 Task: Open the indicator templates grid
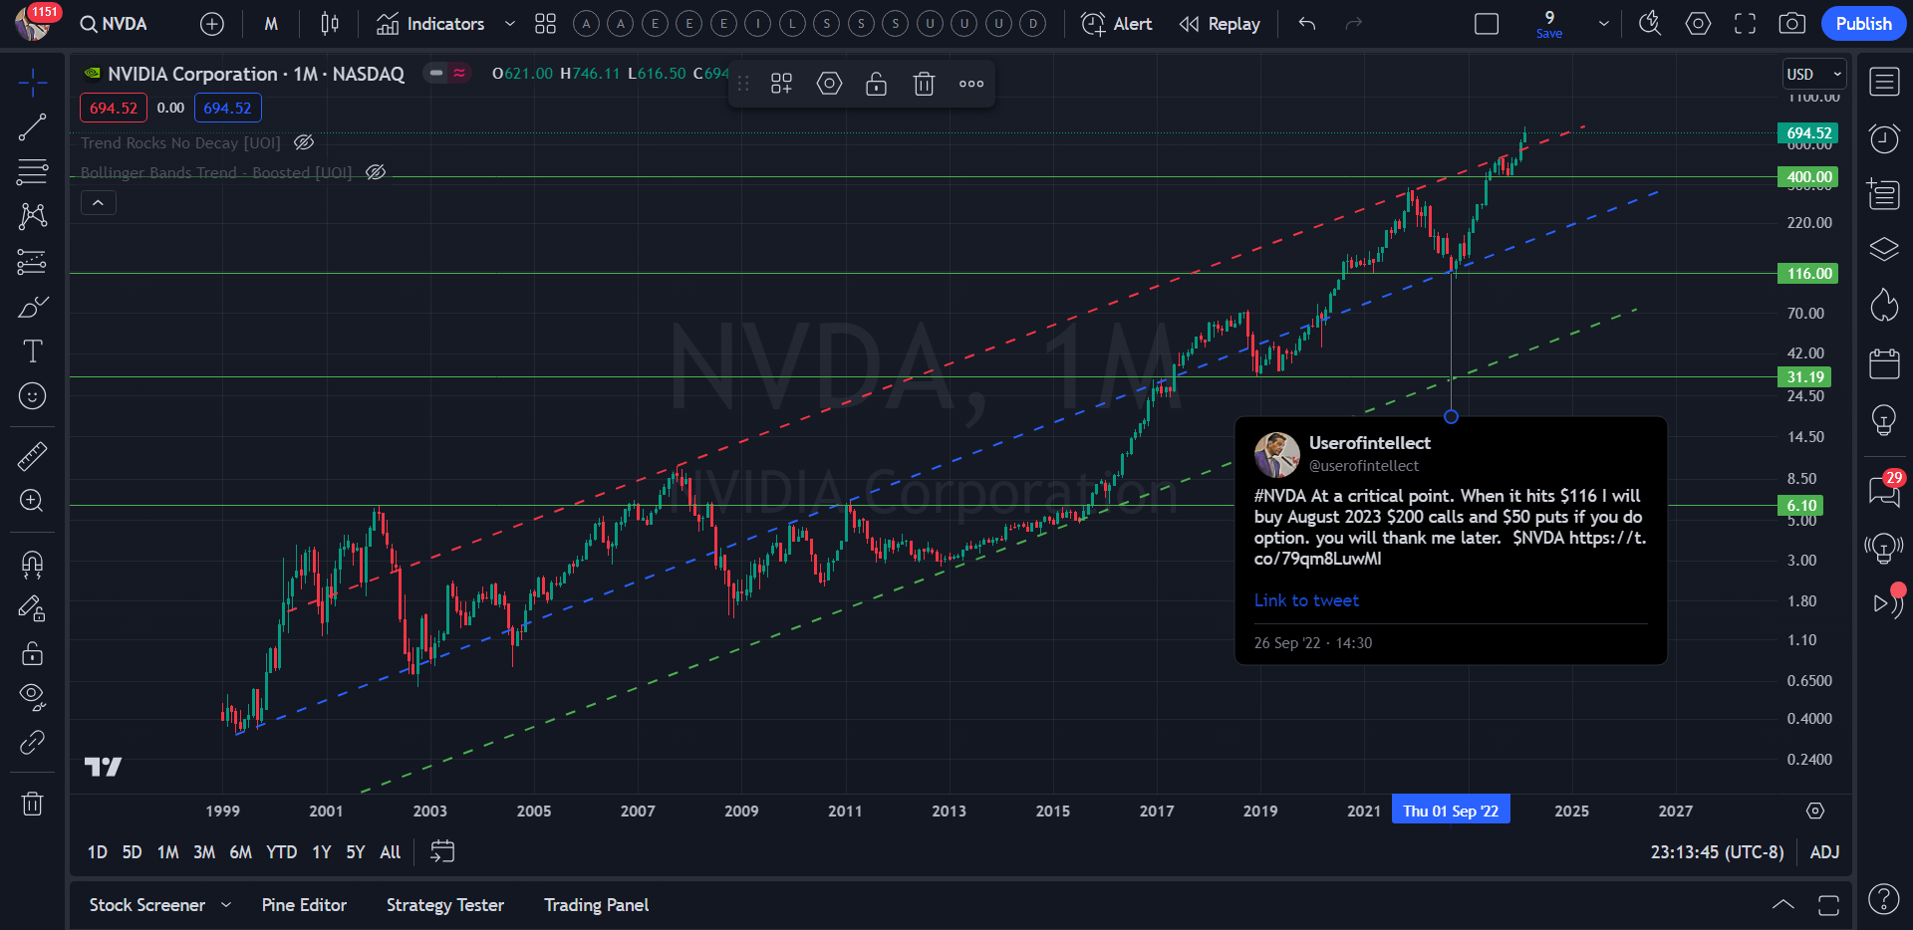tap(545, 24)
